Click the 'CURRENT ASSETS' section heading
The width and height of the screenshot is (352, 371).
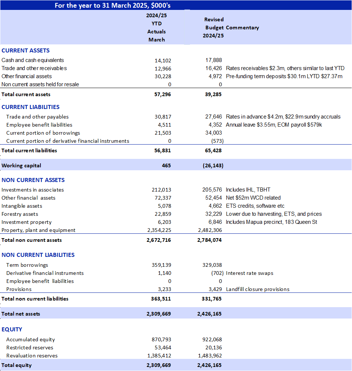pos(26,50)
